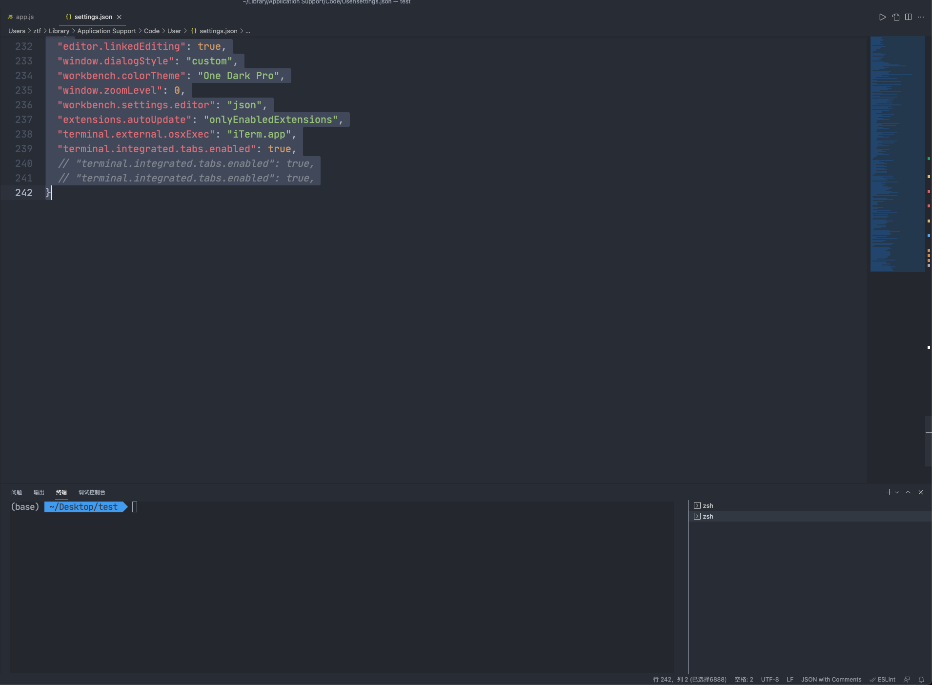Click the JS icon on app.js tab
932x685 pixels.
pos(10,17)
